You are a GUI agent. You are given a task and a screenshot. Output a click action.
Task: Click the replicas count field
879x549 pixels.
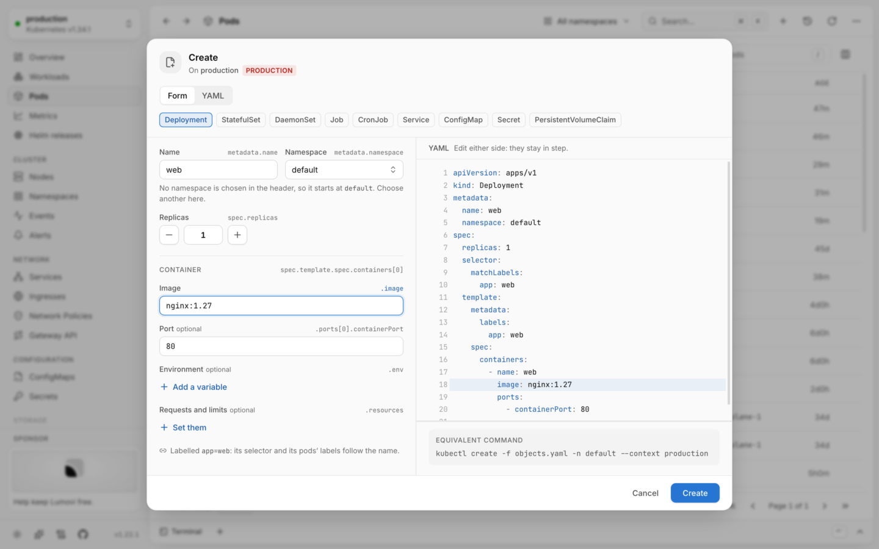point(203,235)
